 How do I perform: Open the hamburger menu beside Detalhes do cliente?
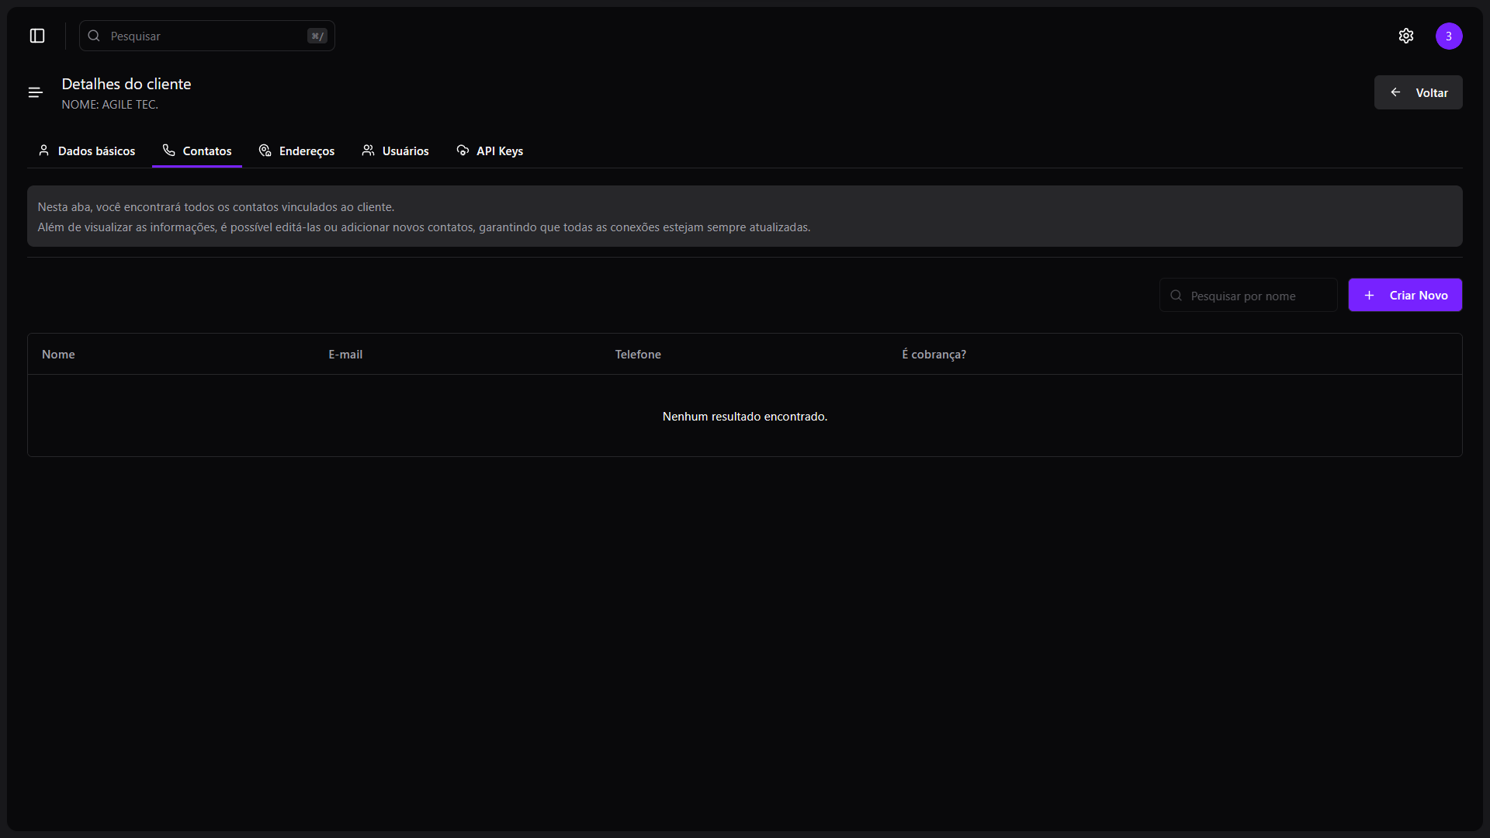click(35, 92)
